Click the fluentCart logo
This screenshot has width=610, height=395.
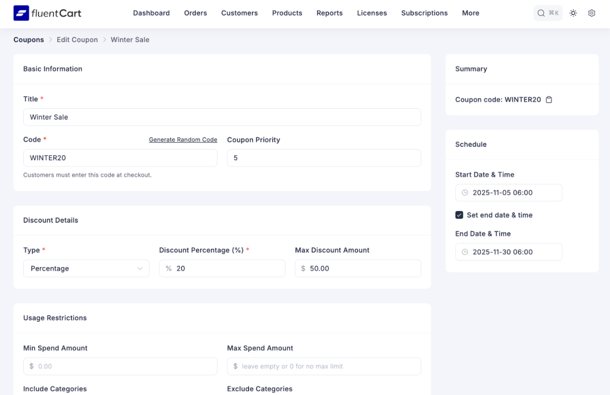tap(48, 12)
